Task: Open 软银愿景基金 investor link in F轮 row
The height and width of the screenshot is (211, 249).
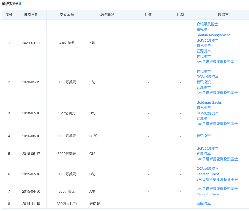Action: click(207, 24)
